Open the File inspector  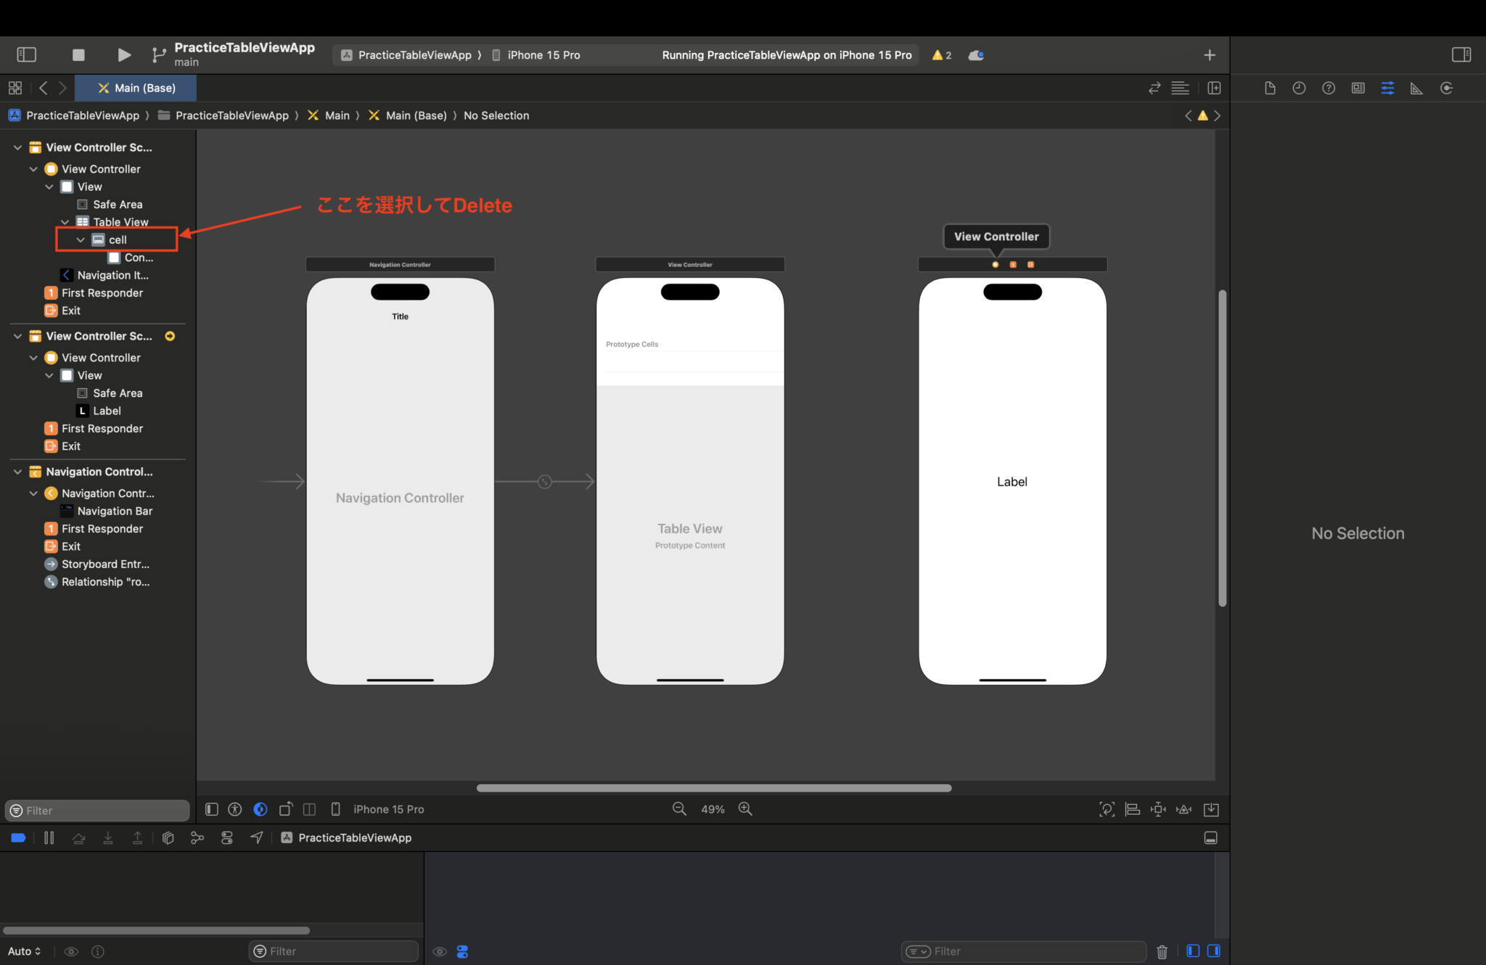(1271, 88)
